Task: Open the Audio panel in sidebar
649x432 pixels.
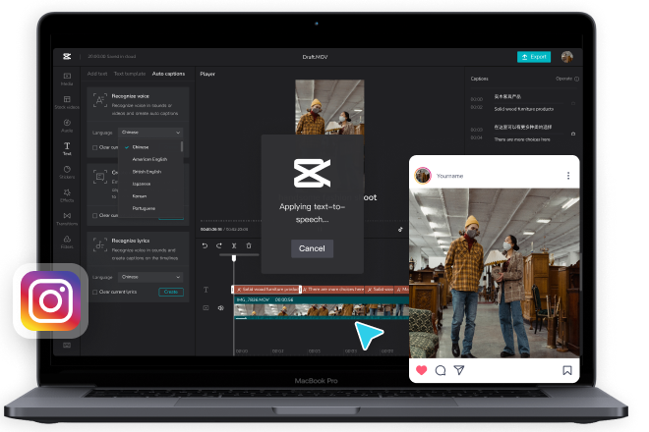Action: tap(67, 125)
